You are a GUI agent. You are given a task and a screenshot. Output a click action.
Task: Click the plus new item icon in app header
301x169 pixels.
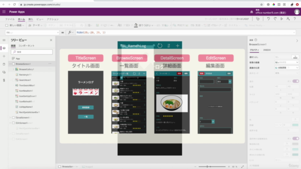pyautogui.click(x=178, y=46)
